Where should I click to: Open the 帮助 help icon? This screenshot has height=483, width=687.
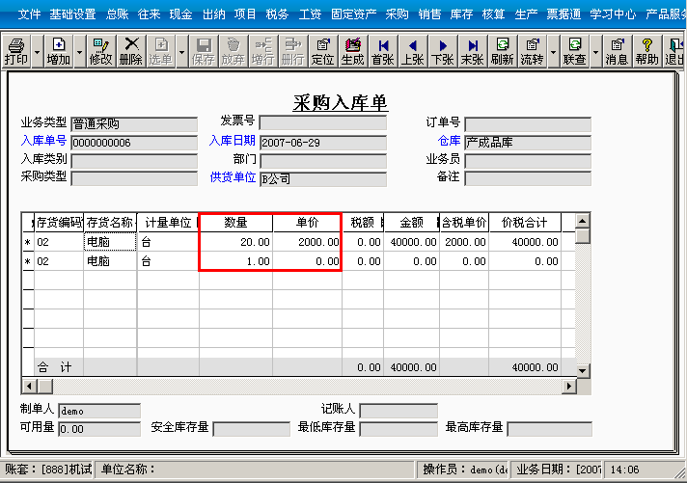click(646, 52)
